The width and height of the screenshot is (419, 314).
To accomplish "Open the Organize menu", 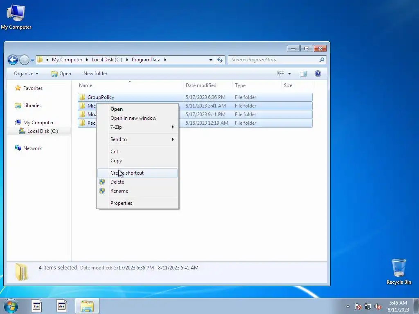I will point(26,74).
